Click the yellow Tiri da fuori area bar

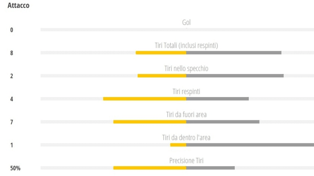click(x=150, y=122)
